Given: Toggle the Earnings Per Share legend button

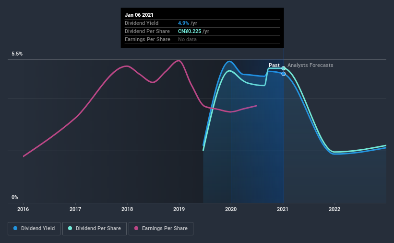Looking at the screenshot, I should click(x=161, y=229).
